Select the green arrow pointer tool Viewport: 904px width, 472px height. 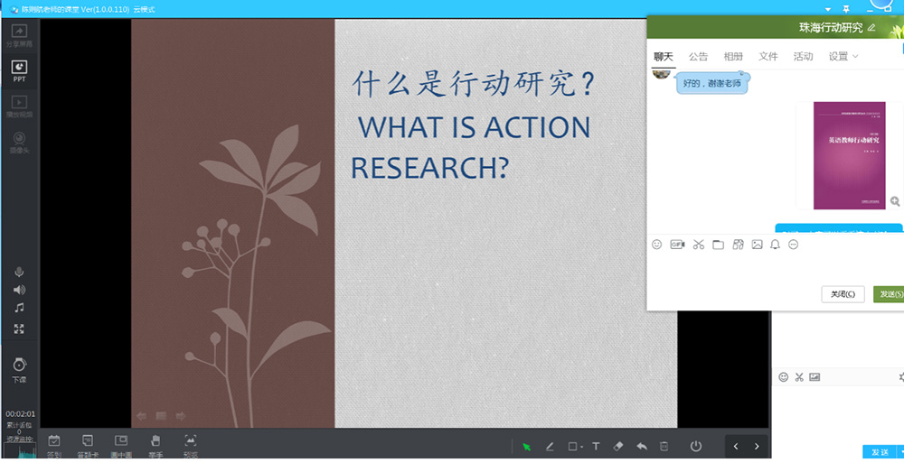click(x=526, y=446)
